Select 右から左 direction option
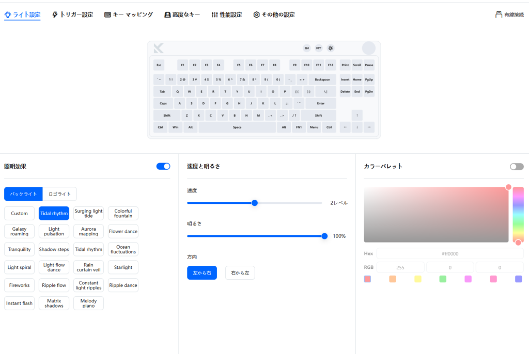 click(x=240, y=272)
